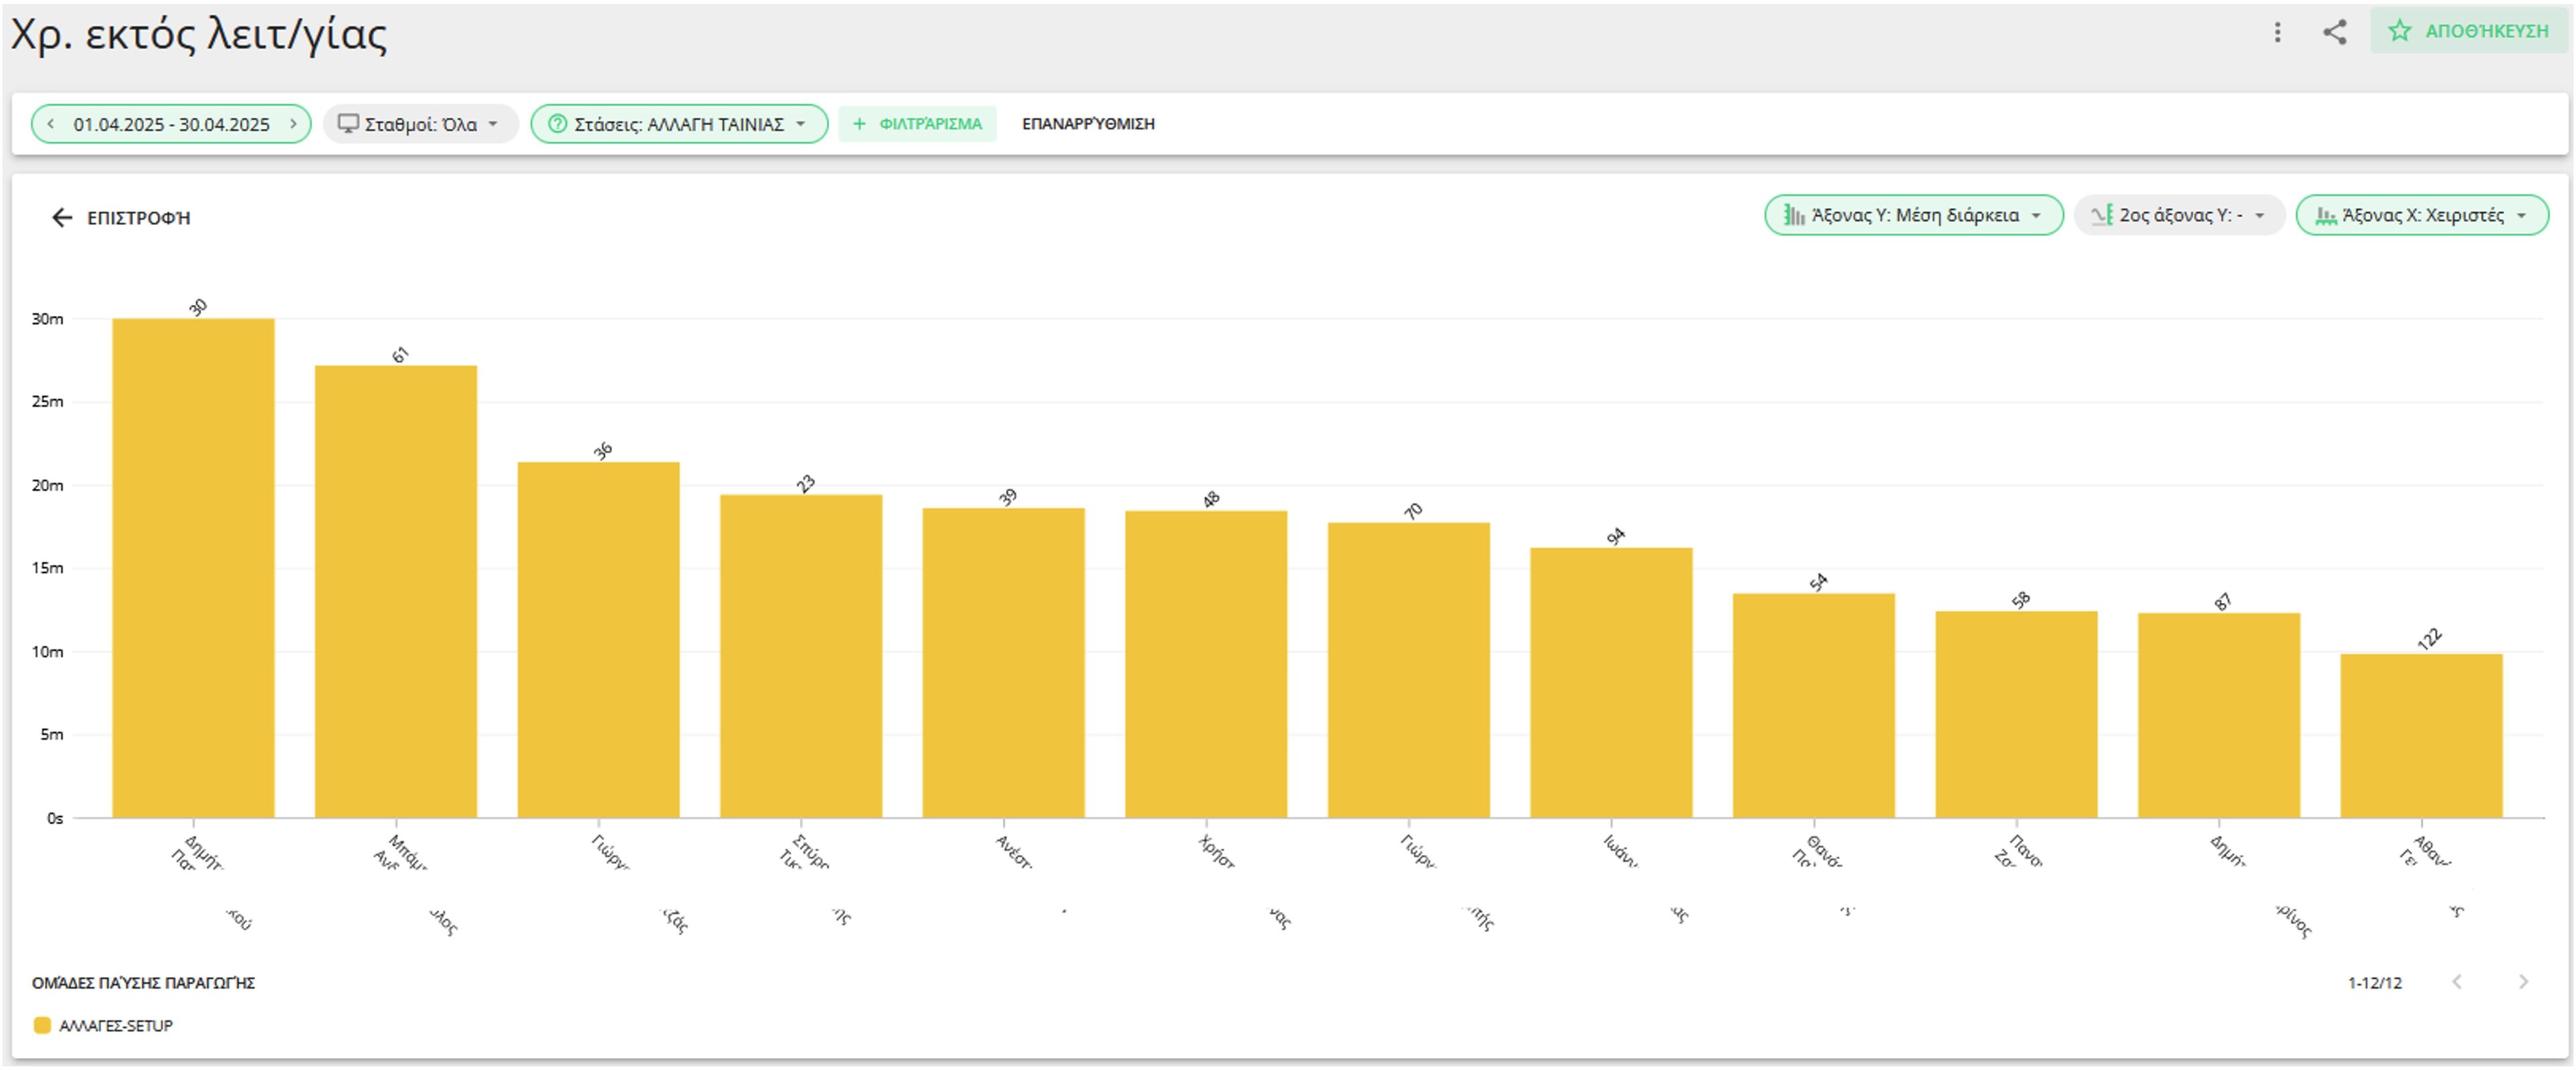2576x1070 pixels.
Task: Open the three-dot options menu
Action: [x=2277, y=33]
